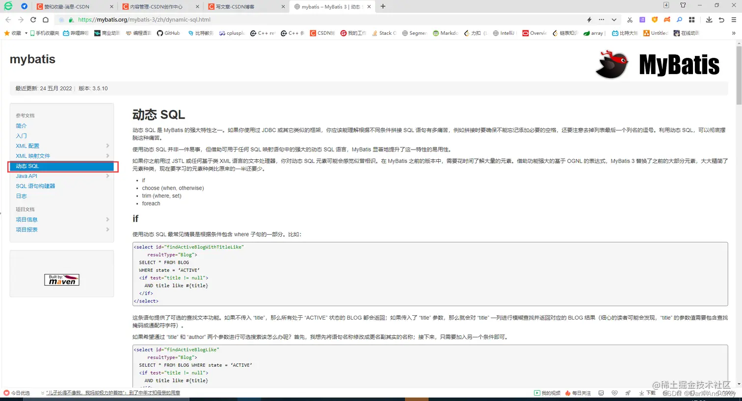Expand 项目报表 submenu arrow
Viewport: 742px width, 401px height.
point(107,229)
